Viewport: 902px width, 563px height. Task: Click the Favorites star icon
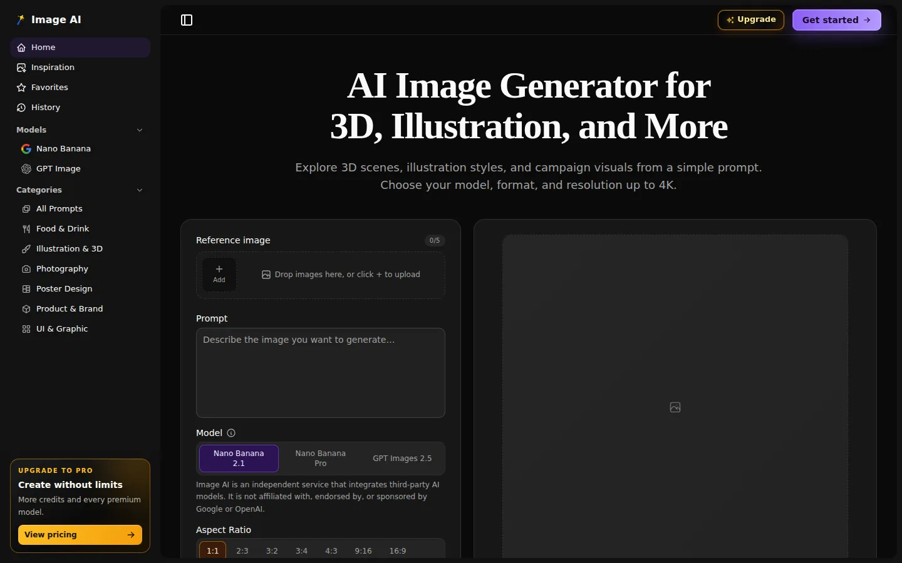click(x=21, y=88)
